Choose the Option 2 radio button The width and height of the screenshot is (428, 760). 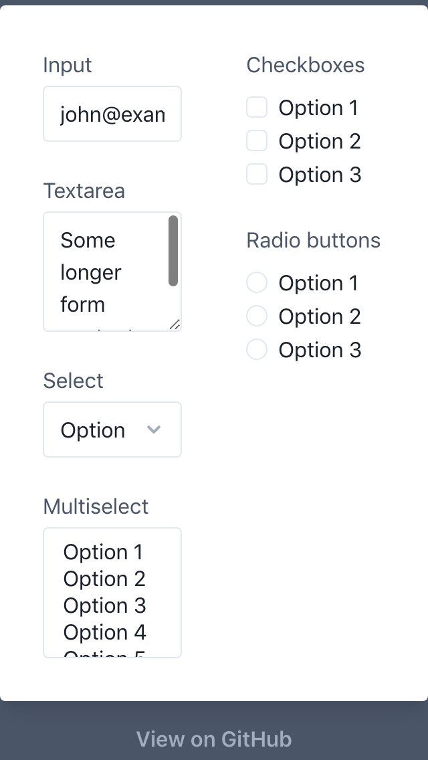click(x=257, y=316)
